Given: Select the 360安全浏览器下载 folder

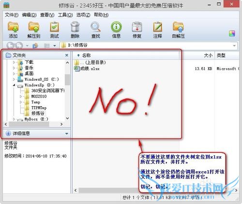Looking at the screenshot, I should [48, 91].
